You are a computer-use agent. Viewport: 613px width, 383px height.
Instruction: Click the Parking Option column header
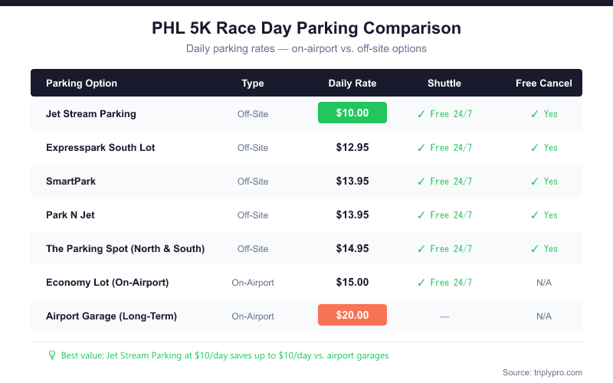coord(81,83)
